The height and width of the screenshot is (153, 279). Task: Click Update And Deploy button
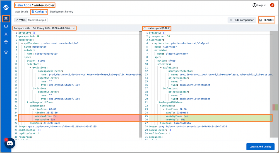coord(260,147)
